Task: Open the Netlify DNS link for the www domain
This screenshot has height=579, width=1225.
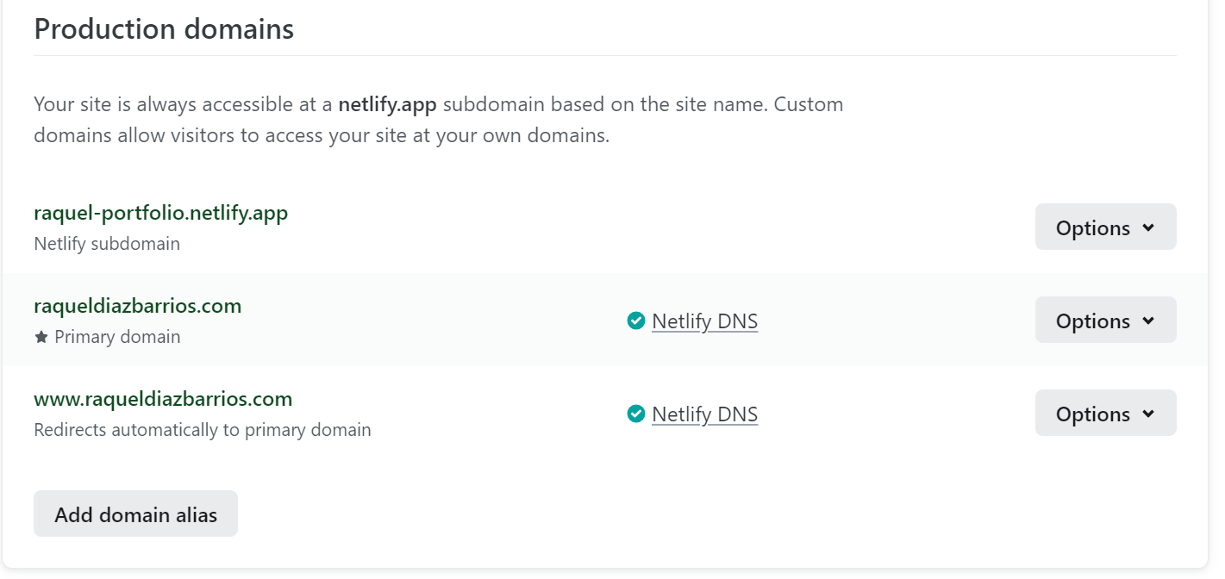Action: 704,414
